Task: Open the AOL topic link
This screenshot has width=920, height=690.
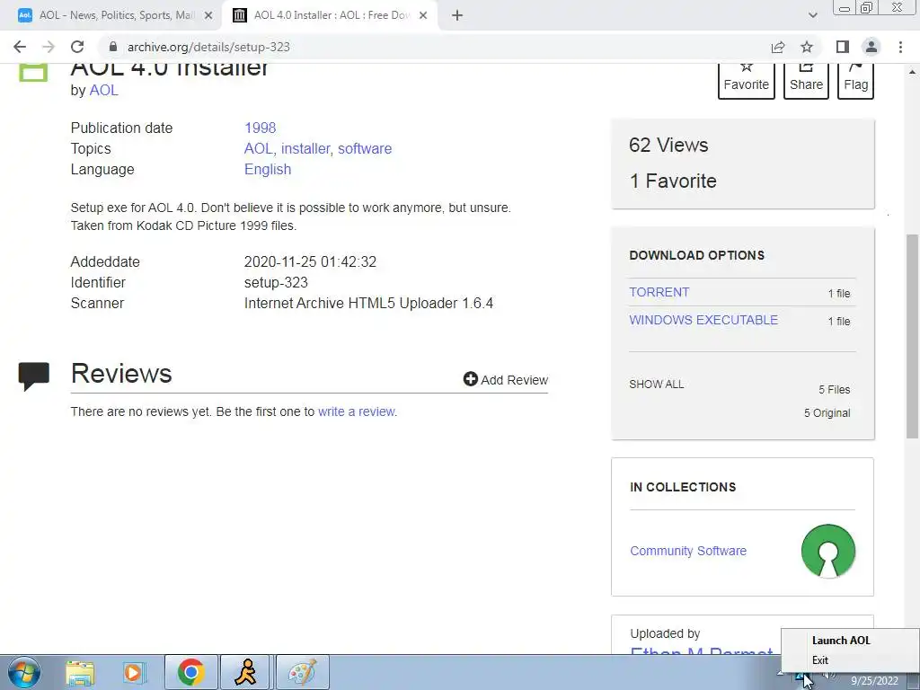Action: (x=258, y=148)
